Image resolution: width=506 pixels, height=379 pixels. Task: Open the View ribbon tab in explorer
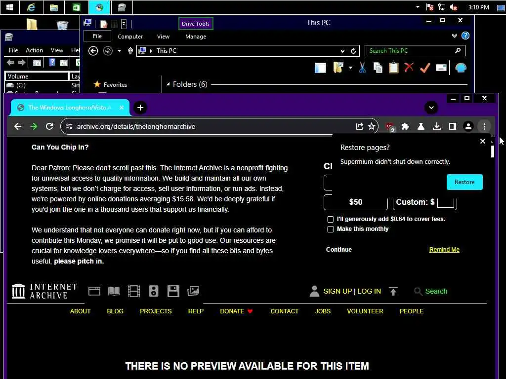pyautogui.click(x=163, y=37)
